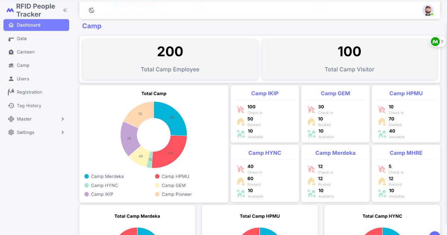Click the Tag History clock icon
Viewport: 447px width, 235px height.
11,106
